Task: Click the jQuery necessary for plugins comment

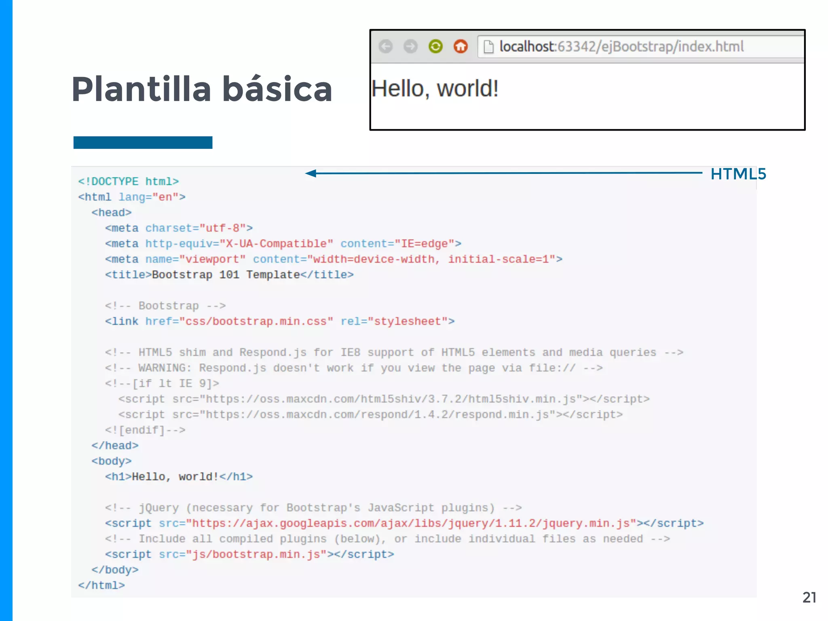Action: pyautogui.click(x=313, y=508)
